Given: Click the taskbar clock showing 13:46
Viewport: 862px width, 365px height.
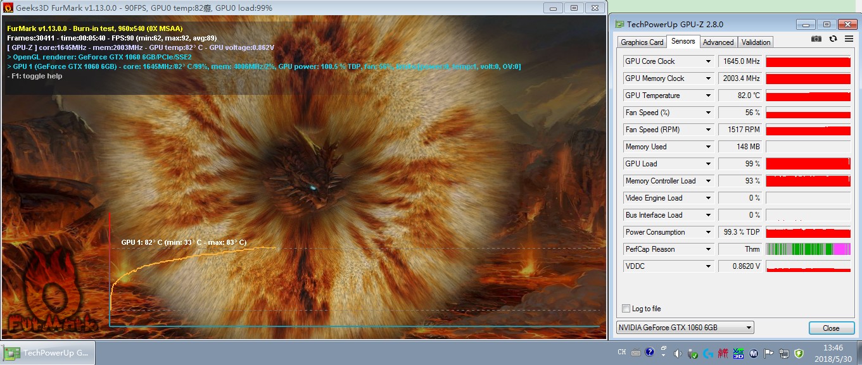Looking at the screenshot, I should (833, 348).
